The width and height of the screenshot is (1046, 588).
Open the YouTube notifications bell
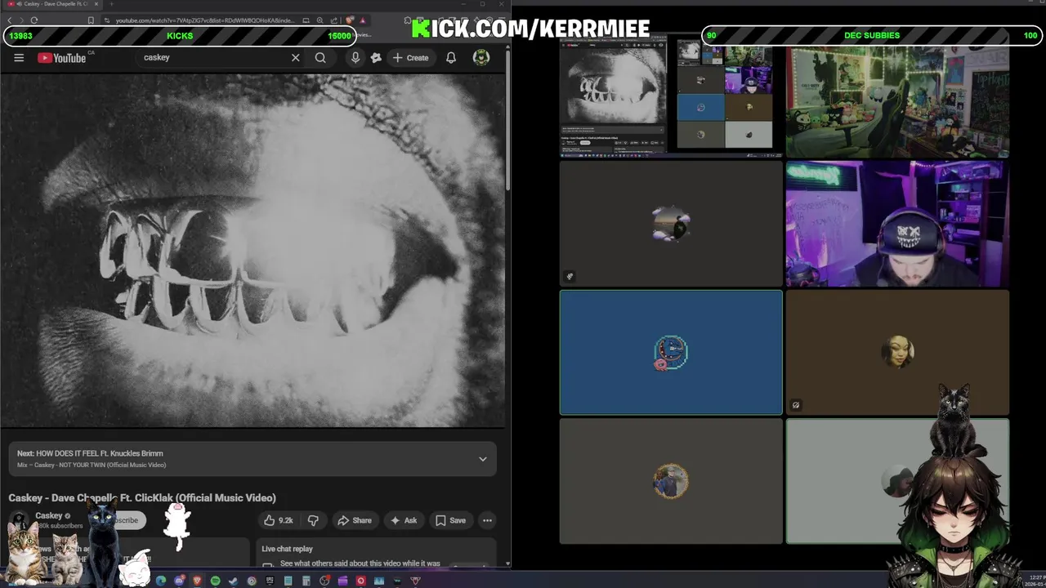tap(451, 57)
